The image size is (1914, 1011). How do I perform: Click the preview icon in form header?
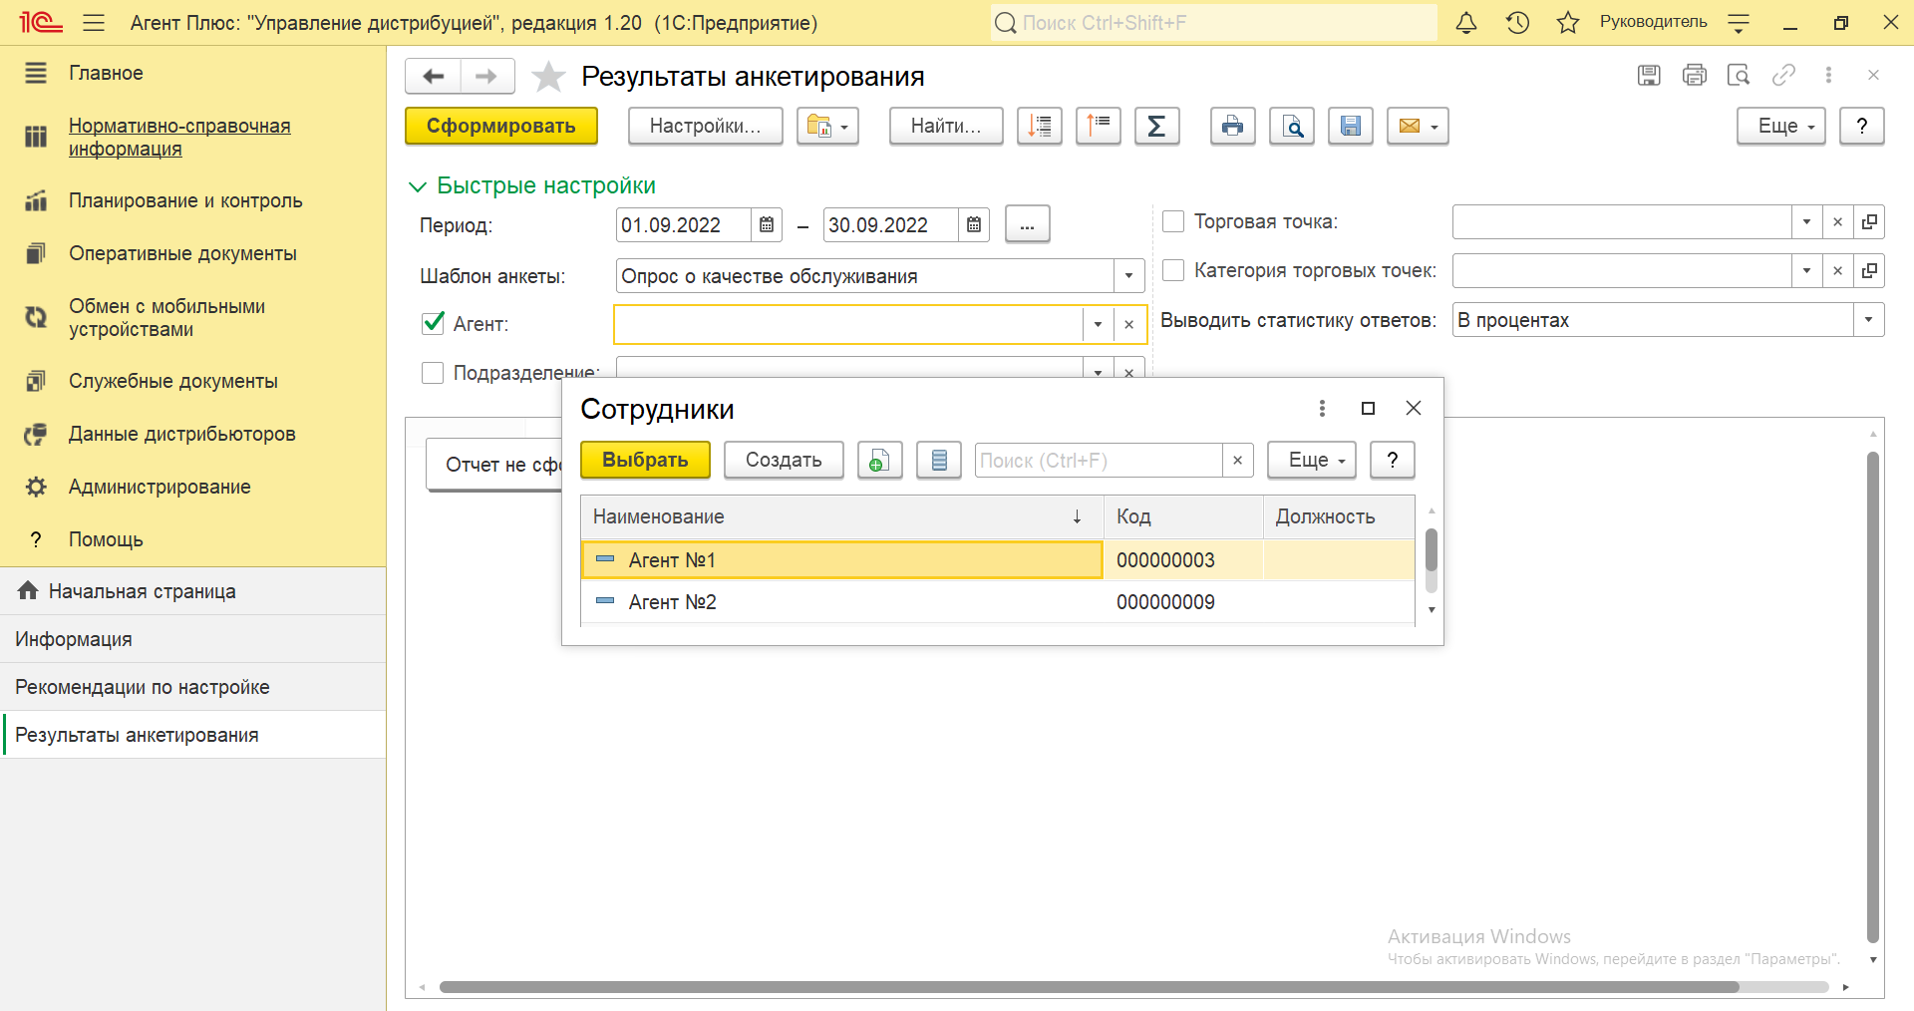[1739, 75]
